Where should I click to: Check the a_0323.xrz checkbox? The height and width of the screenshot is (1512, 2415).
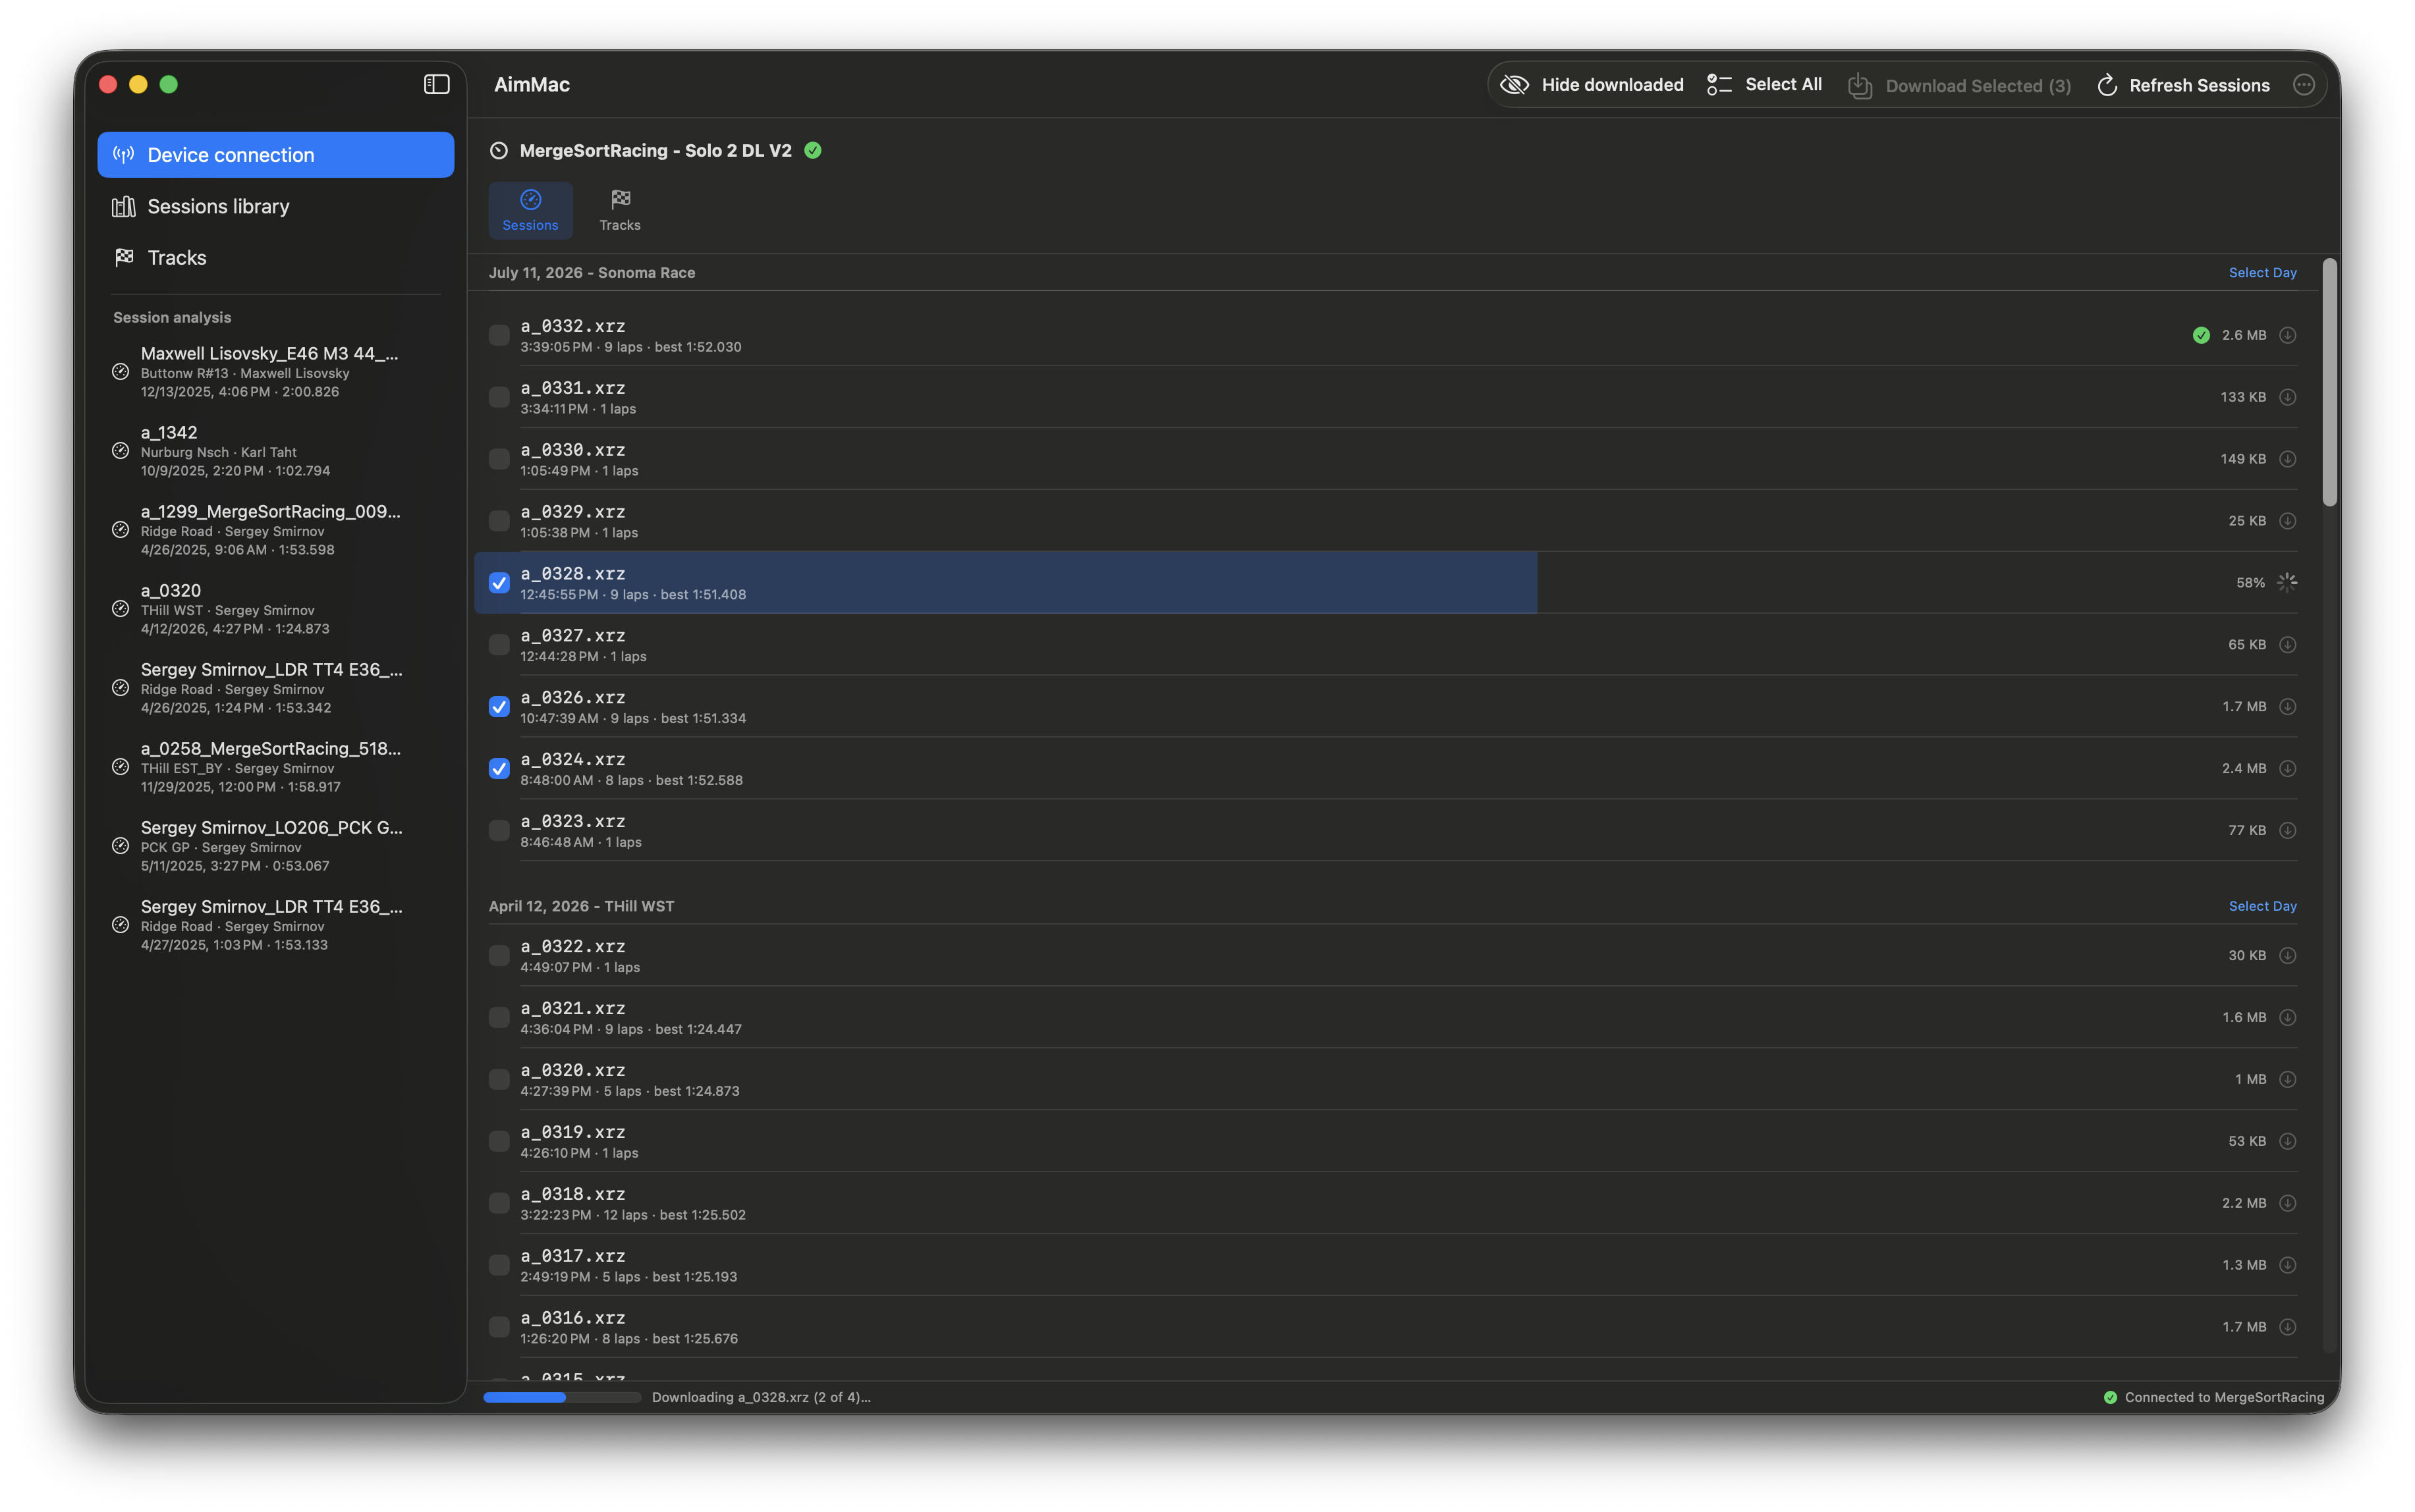coord(498,831)
